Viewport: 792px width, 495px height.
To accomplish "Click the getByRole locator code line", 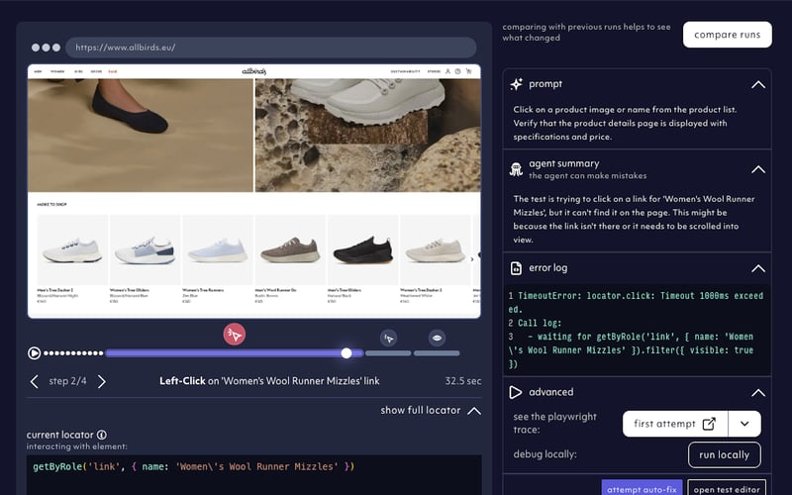I will point(194,466).
